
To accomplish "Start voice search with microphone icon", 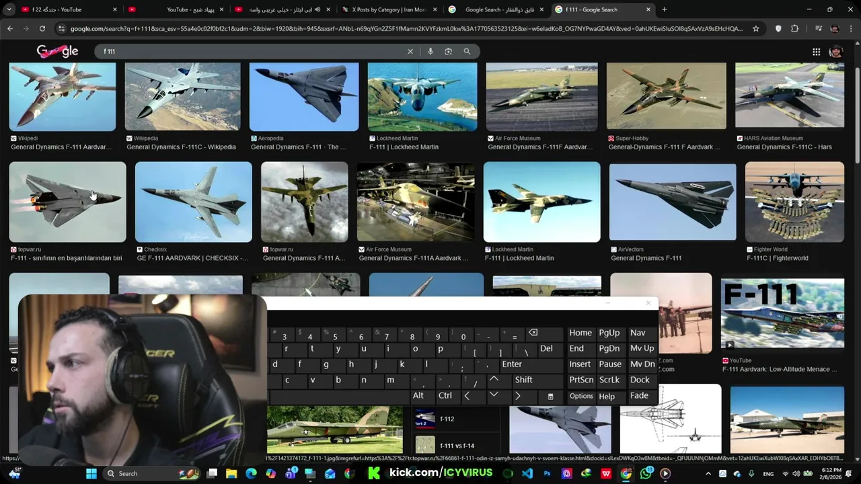I will [430, 51].
